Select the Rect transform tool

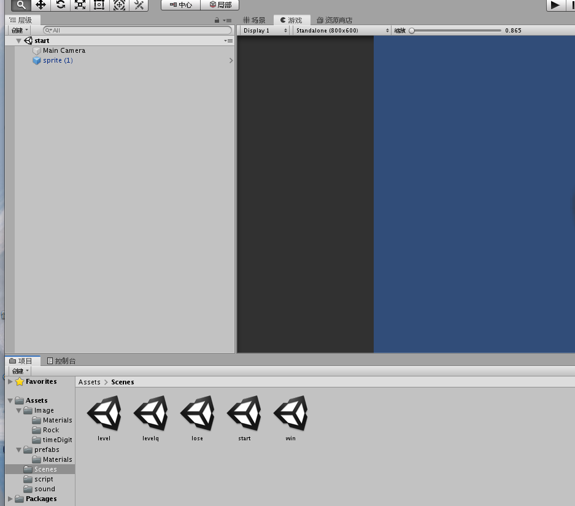(99, 5)
